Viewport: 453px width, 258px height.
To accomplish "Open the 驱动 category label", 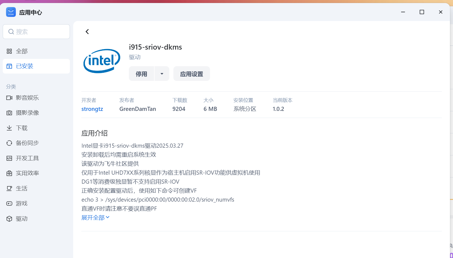I will pyautogui.click(x=22, y=219).
